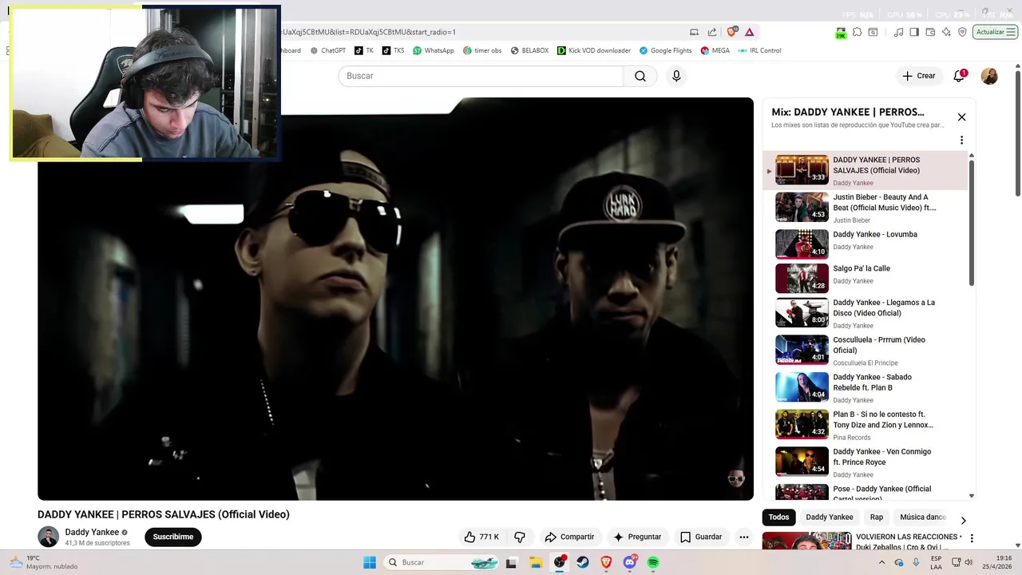Open the MEGA bookmark

(715, 50)
